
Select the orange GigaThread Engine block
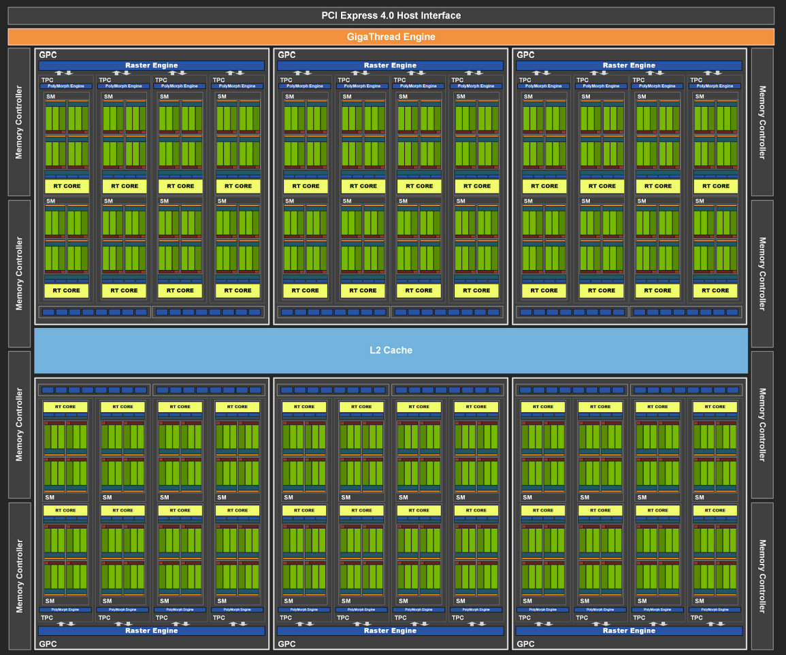tap(391, 37)
